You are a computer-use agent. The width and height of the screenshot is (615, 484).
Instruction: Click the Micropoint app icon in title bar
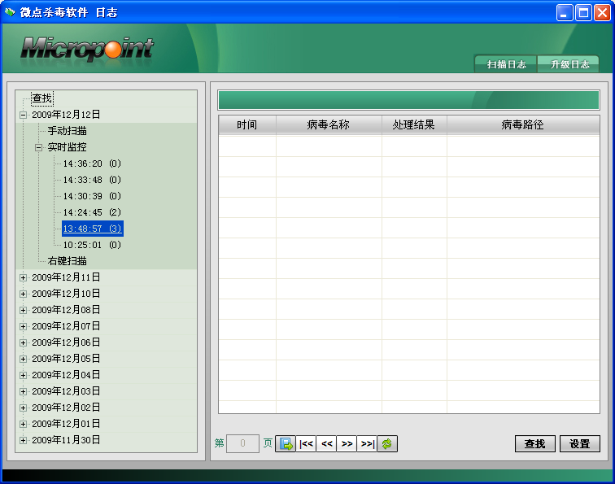point(10,12)
